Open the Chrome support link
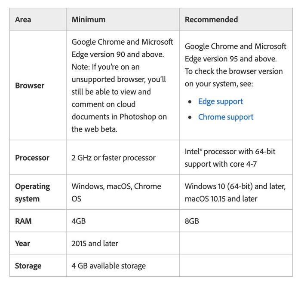Screen dimensions: 301x284 (225, 117)
